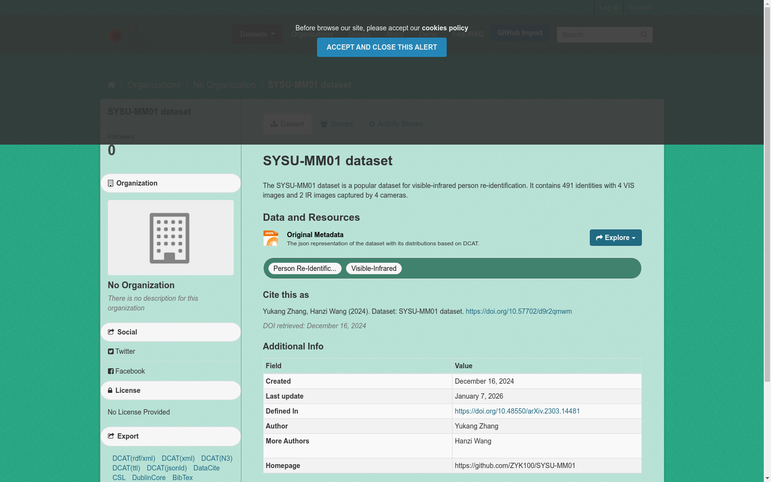Open SYSU-MM01 dataset breadcrumb link
Screen dimensions: 771x482
click(x=309, y=85)
